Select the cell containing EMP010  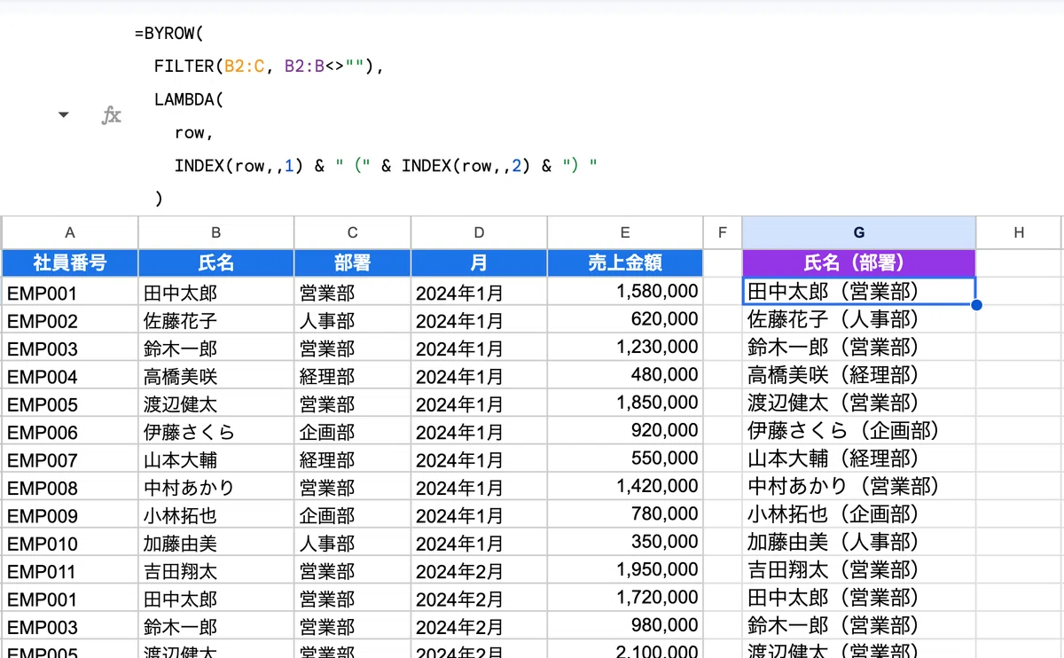click(x=70, y=544)
